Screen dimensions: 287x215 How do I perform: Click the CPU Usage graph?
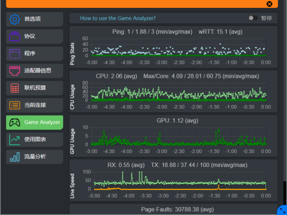[179, 92]
